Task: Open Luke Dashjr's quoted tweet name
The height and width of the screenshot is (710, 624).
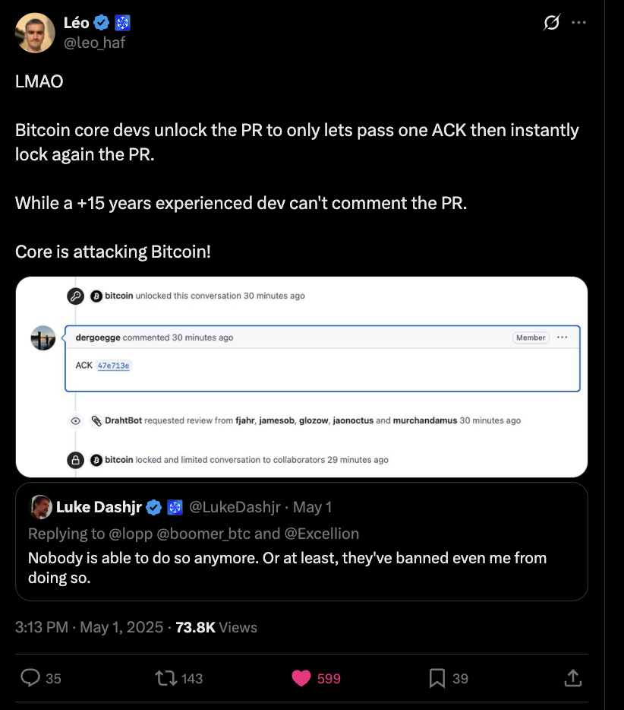Action: (99, 507)
